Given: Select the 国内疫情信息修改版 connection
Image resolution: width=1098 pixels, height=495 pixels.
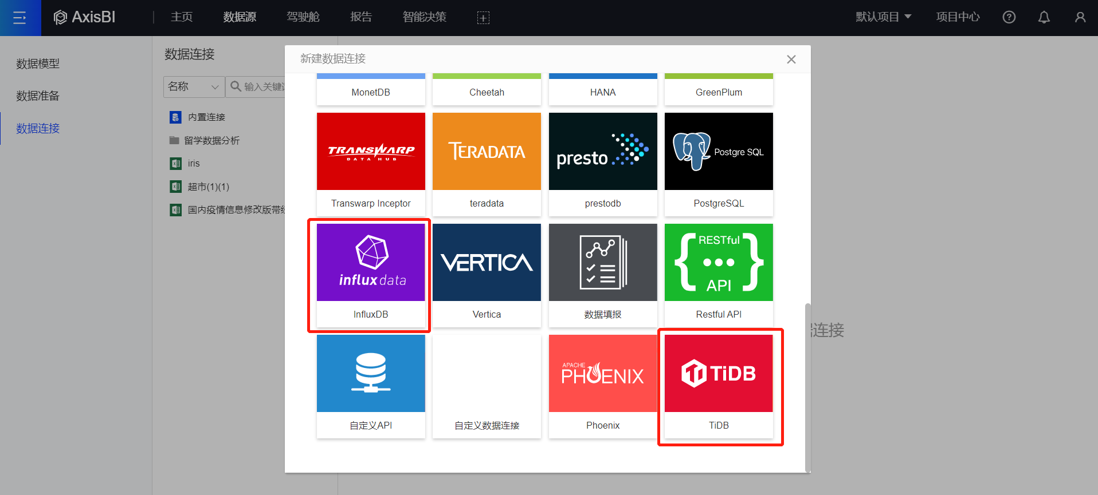Looking at the screenshot, I should pos(236,209).
